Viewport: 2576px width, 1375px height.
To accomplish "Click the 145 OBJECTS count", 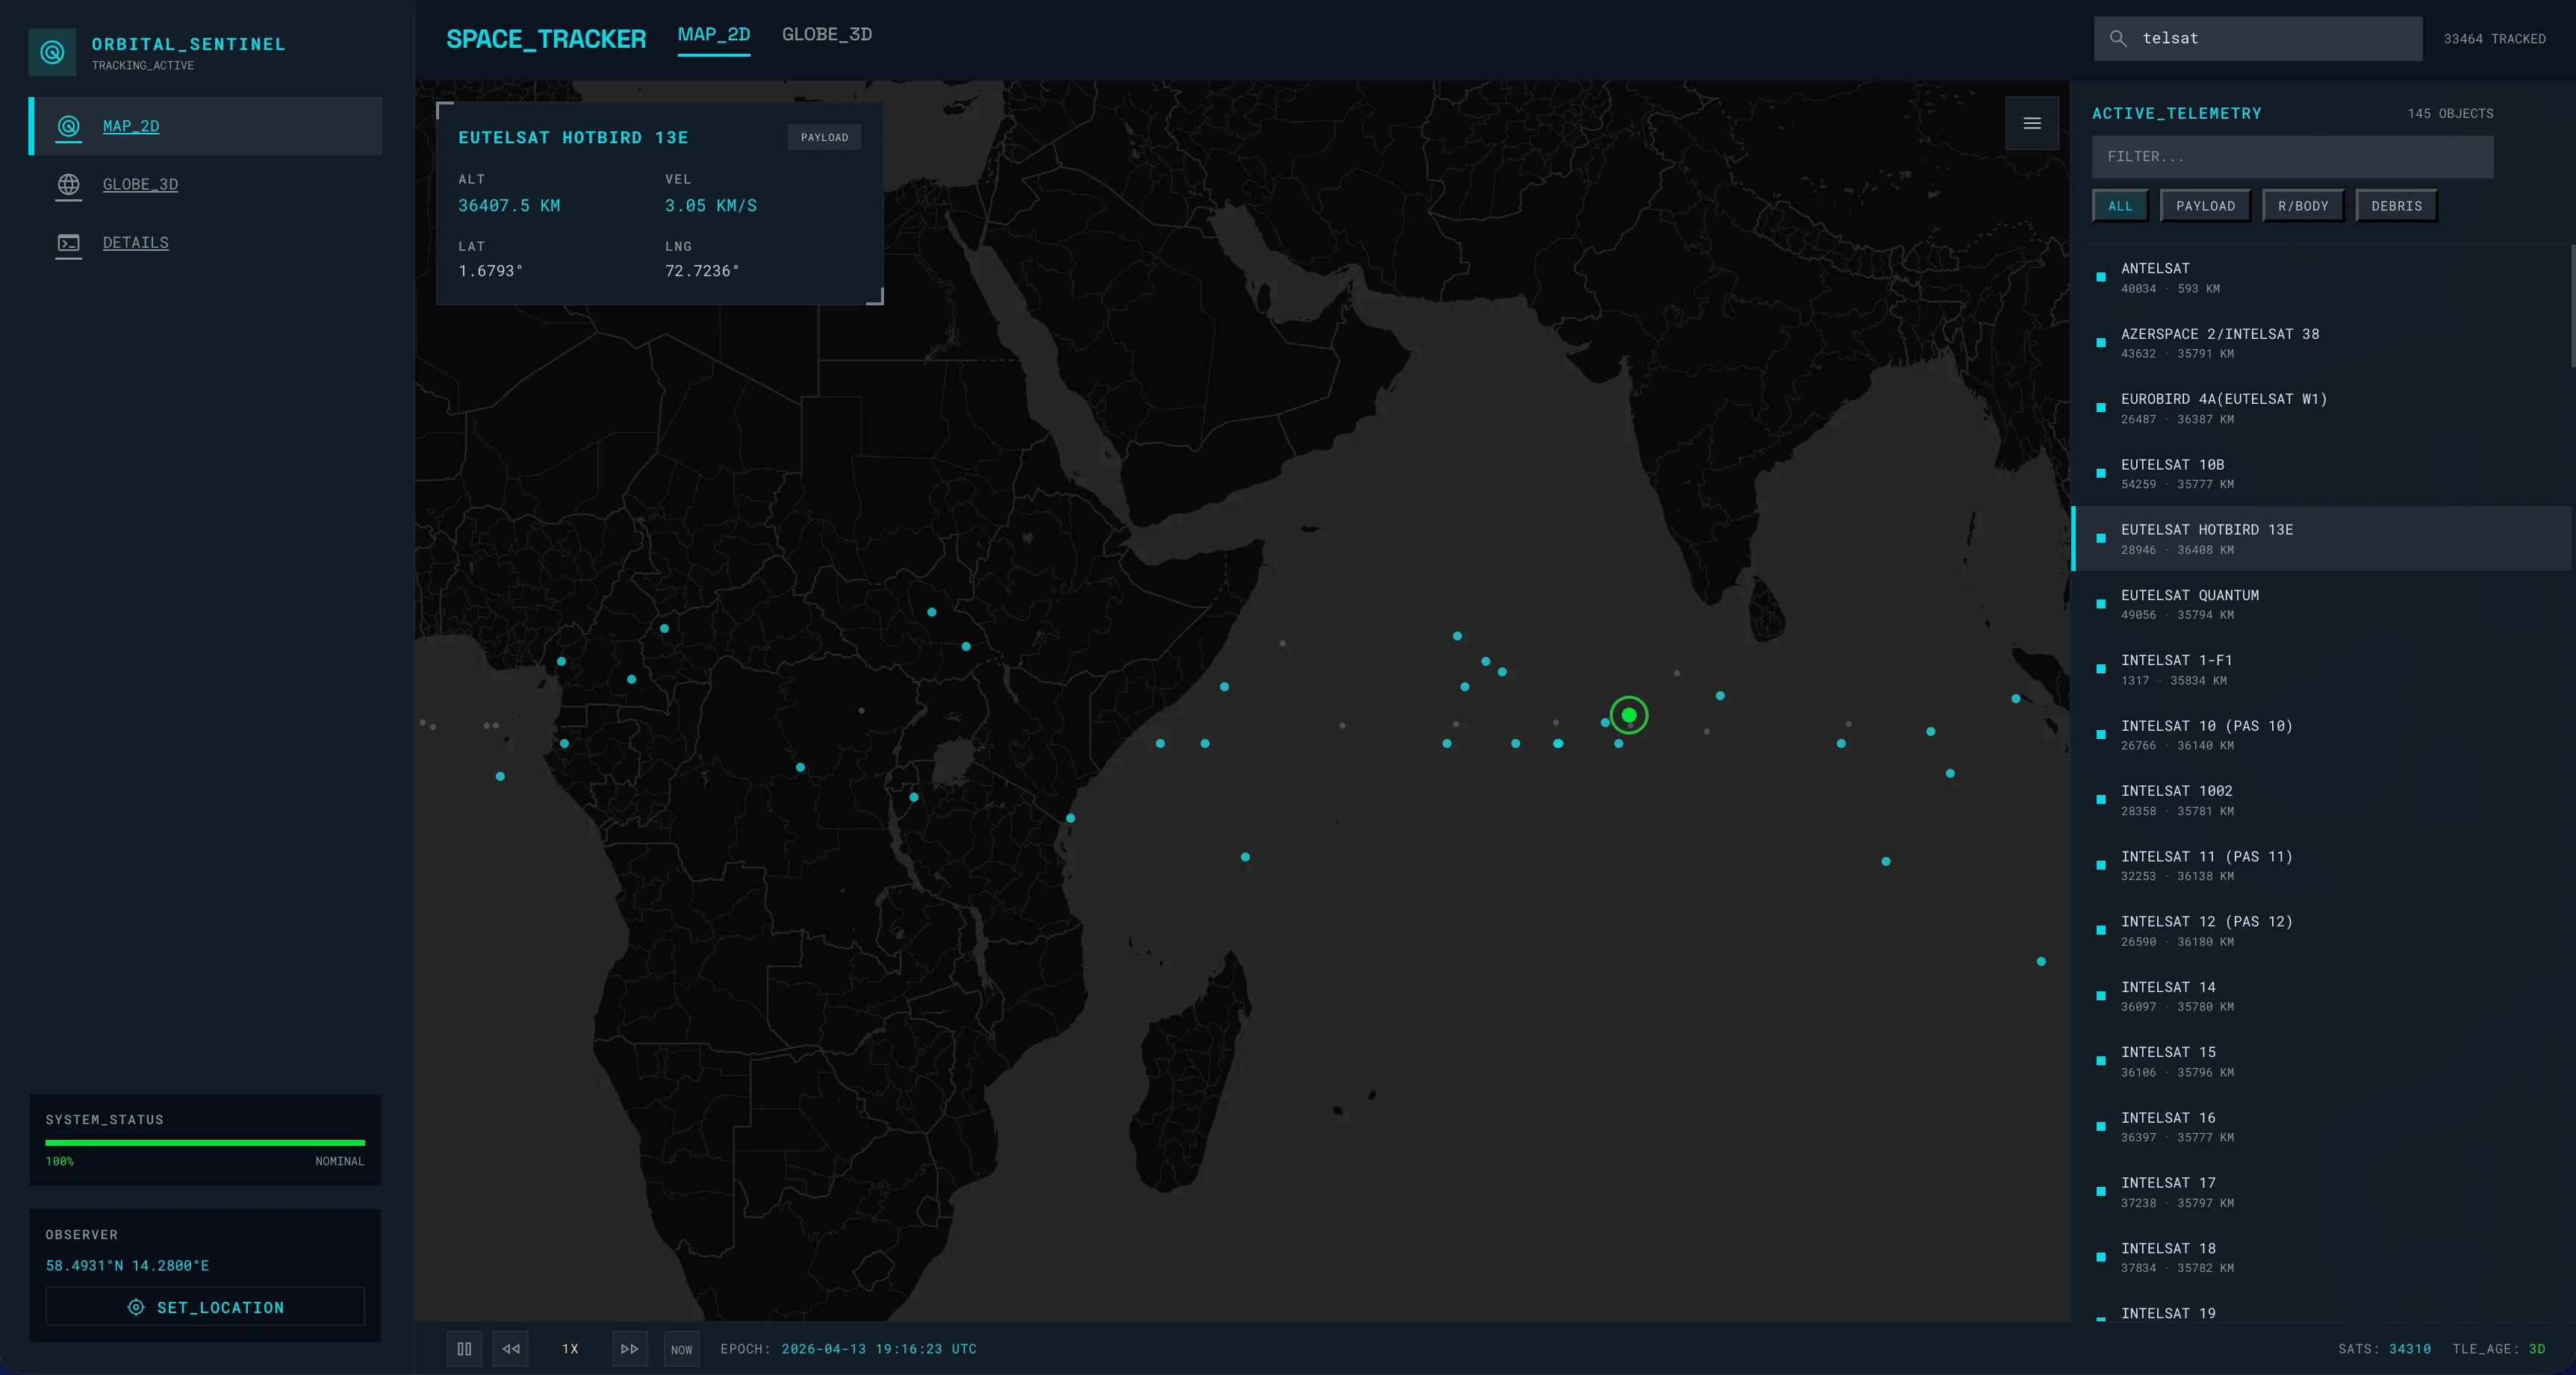I will coord(2450,114).
